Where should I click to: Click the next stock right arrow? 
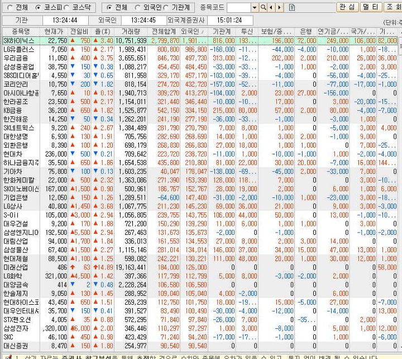(280, 7)
